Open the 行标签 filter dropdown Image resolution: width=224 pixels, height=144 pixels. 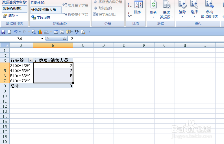pos(31,60)
